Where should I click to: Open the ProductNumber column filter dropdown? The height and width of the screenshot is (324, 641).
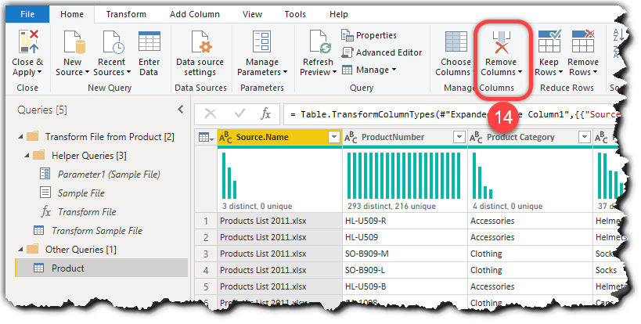point(459,137)
